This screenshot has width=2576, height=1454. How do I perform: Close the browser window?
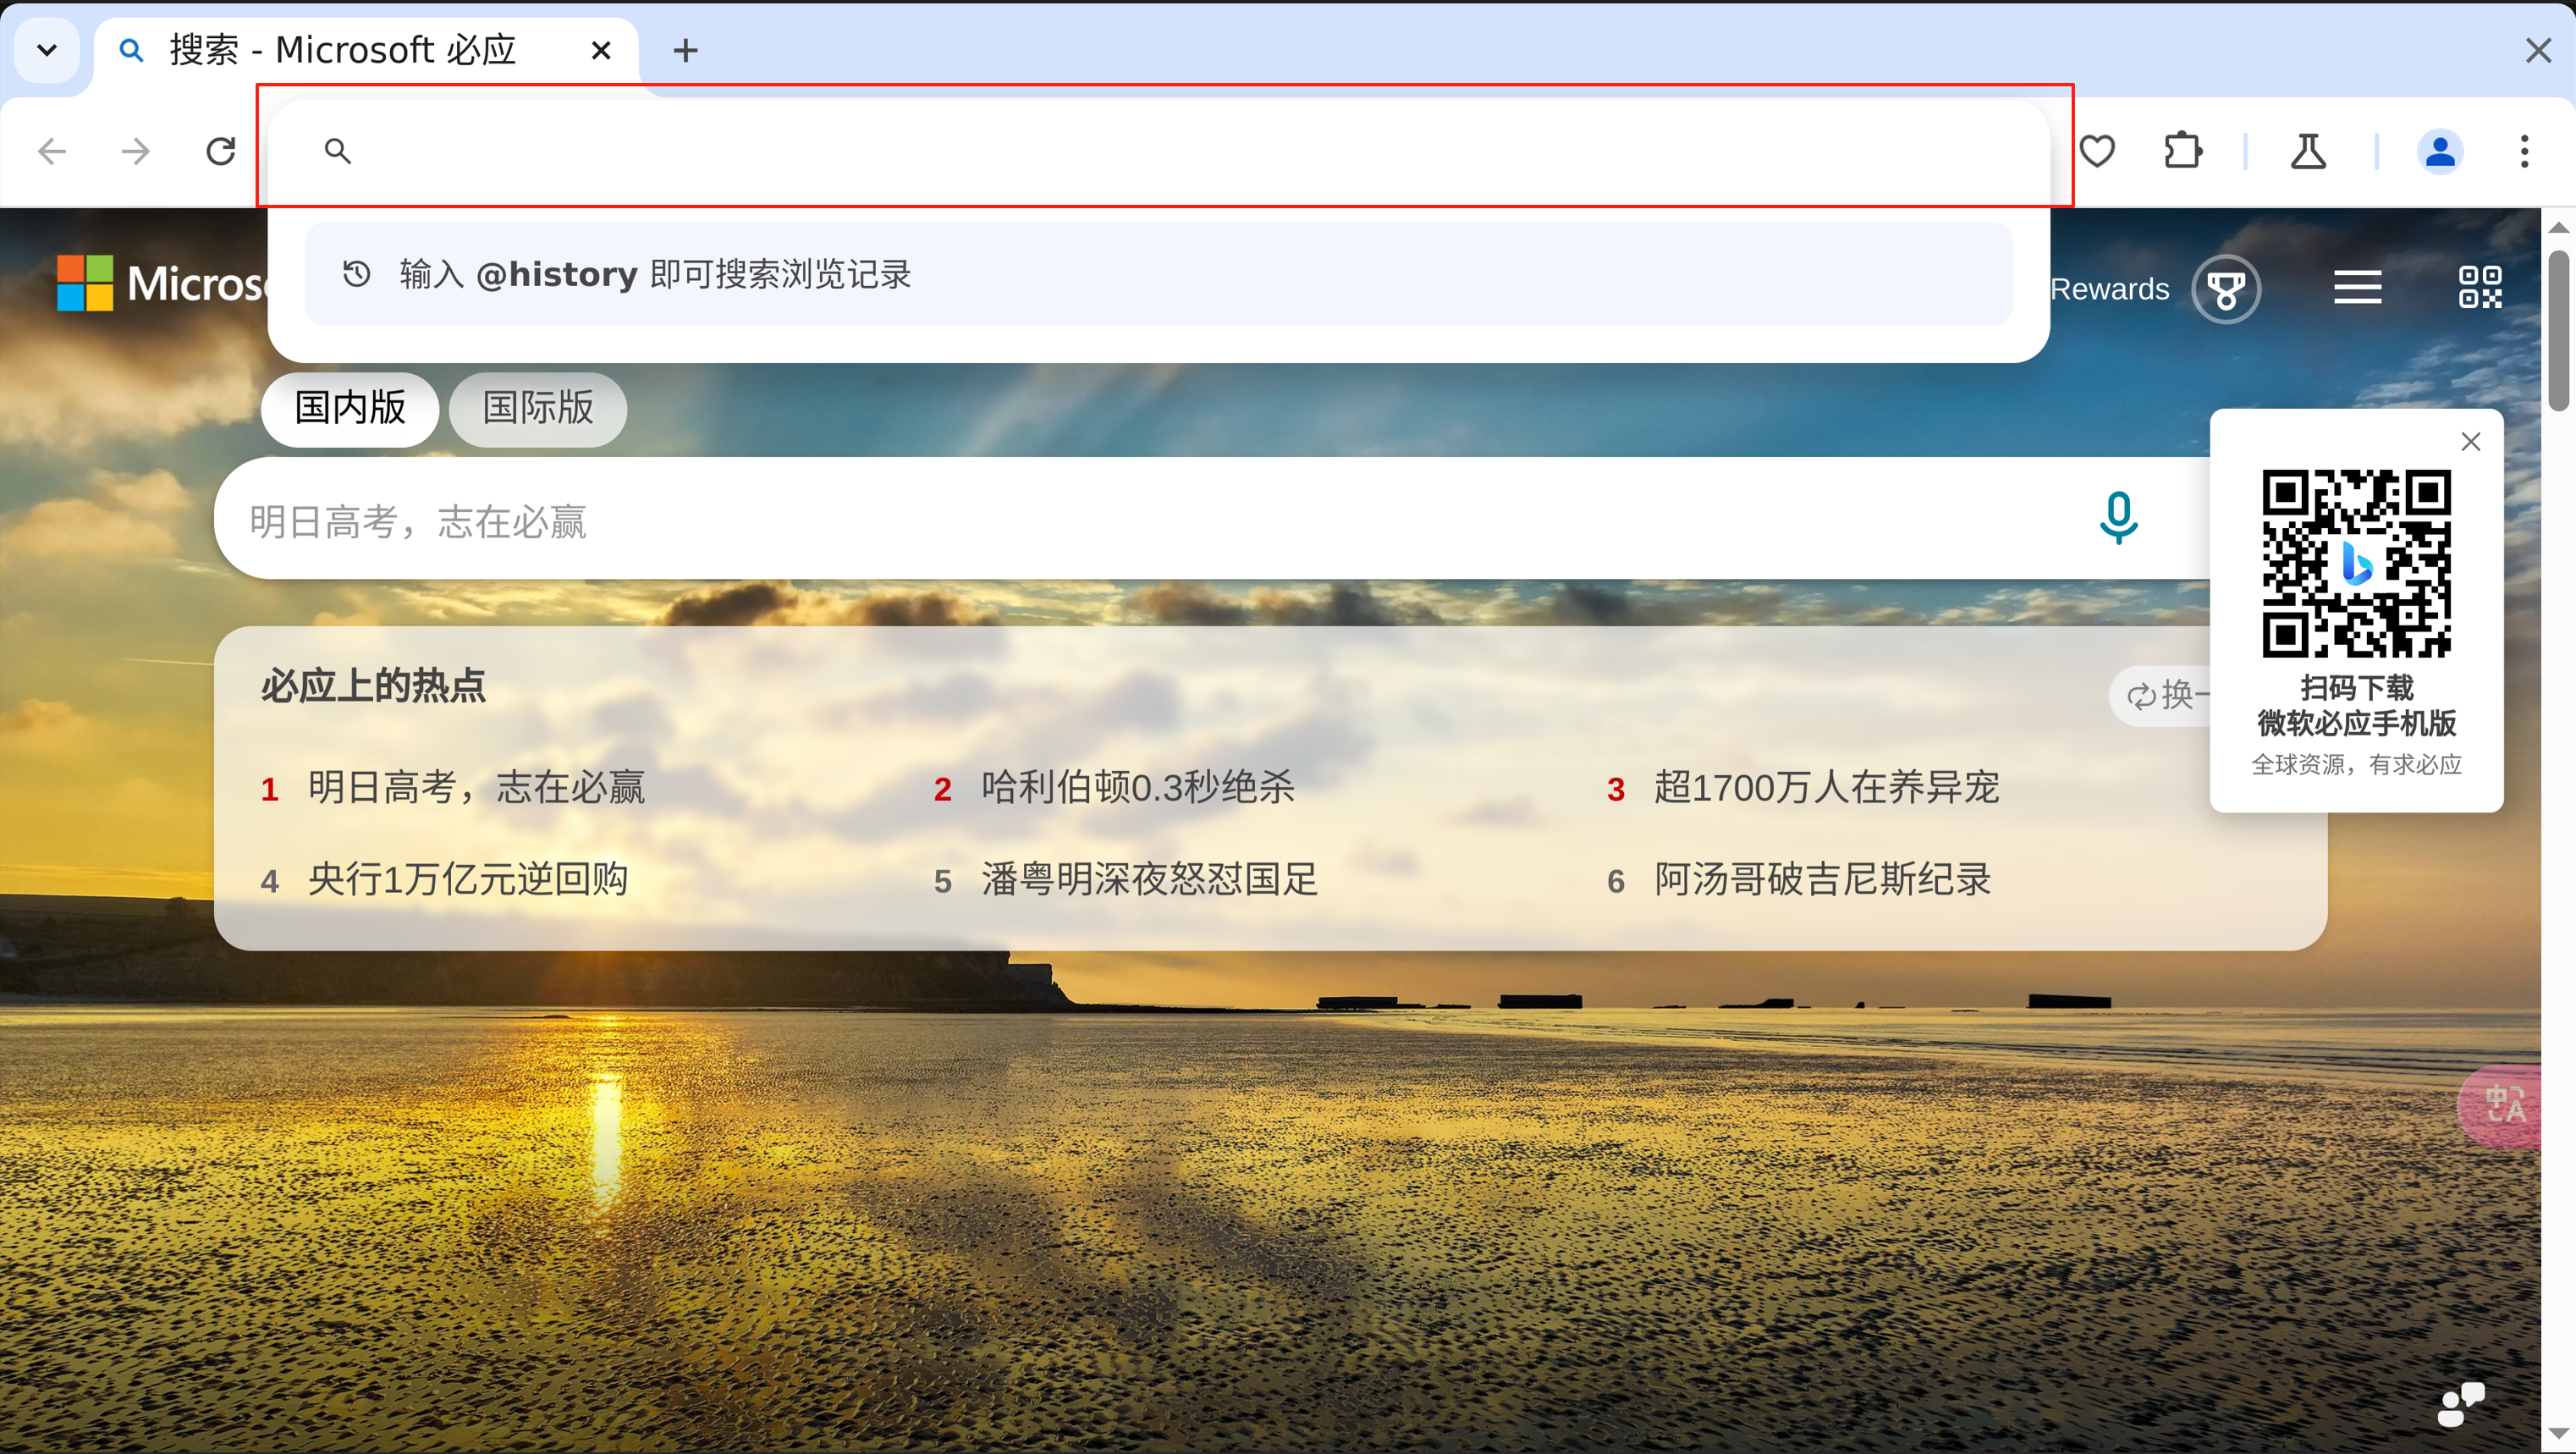coord(2538,50)
